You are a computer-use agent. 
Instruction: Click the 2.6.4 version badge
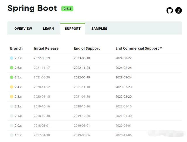tap(67, 9)
